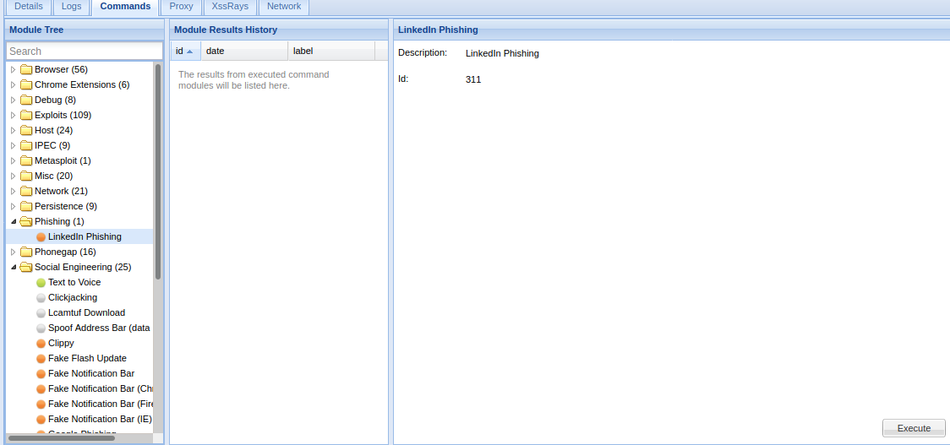Click the Misc folder icon
950x445 pixels.
(26, 176)
